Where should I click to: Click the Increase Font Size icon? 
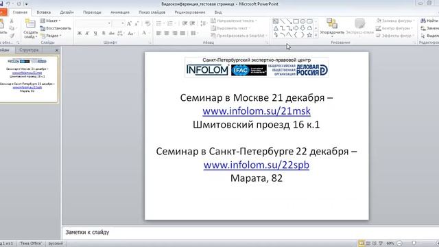[129, 24]
